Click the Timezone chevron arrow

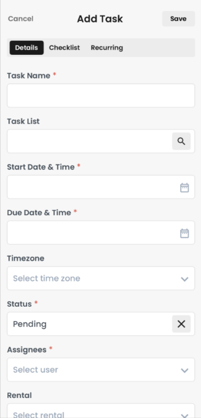point(184,279)
